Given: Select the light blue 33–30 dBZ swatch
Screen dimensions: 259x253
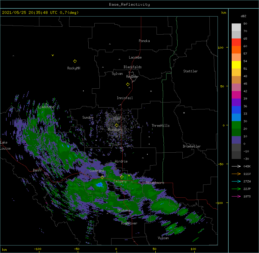Looking at the screenshot, I should click(x=236, y=117).
